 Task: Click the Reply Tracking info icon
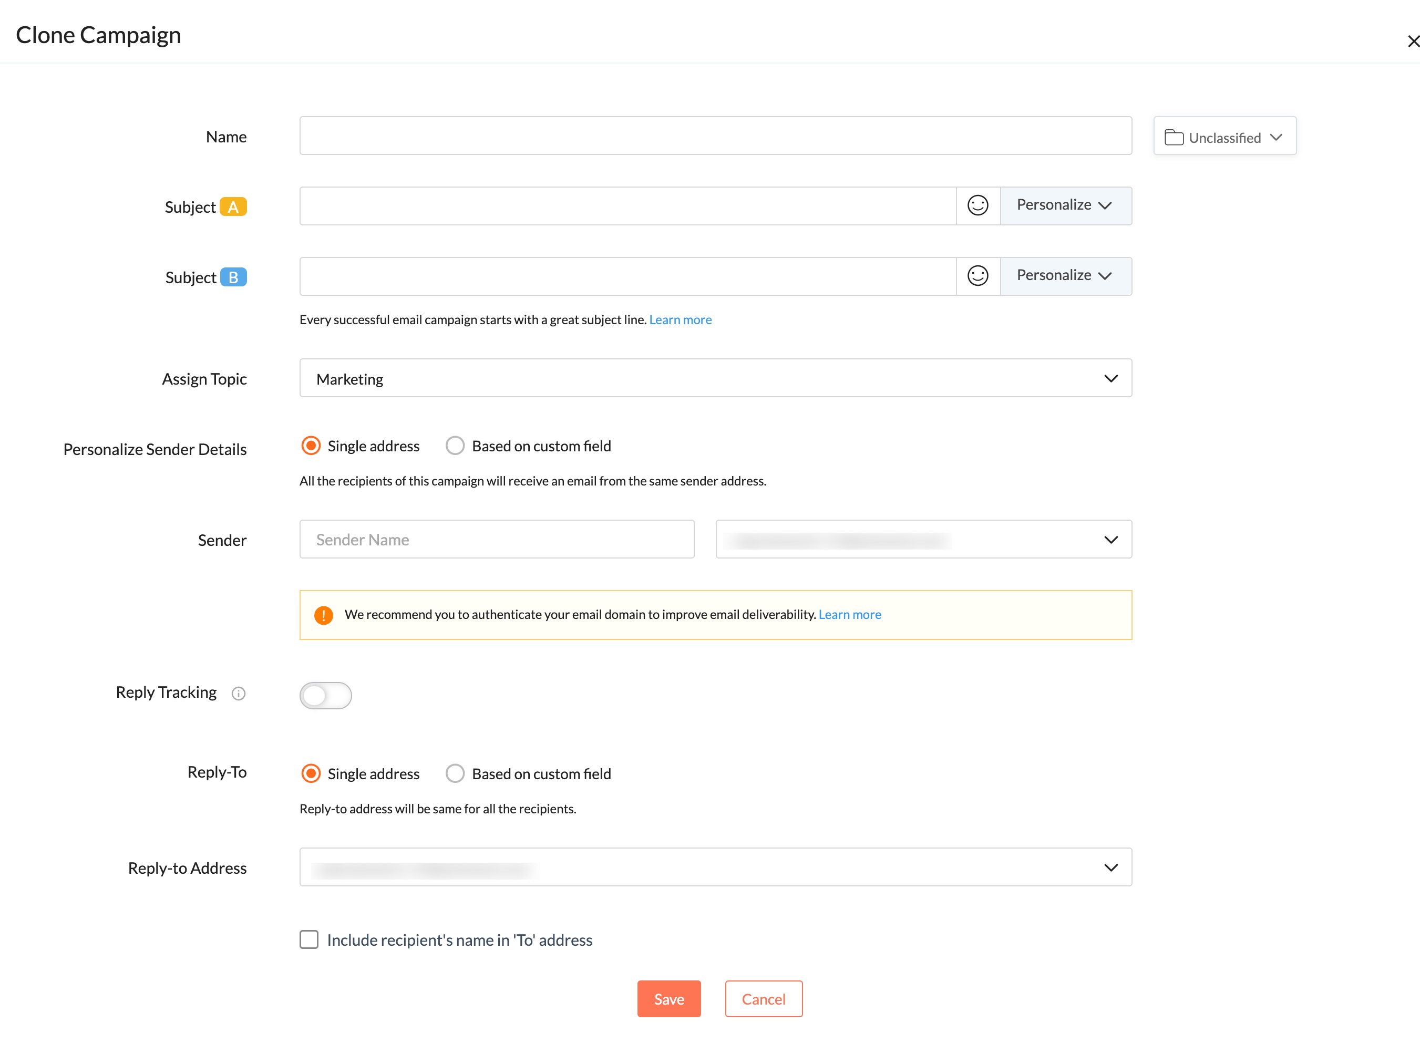[x=238, y=694]
